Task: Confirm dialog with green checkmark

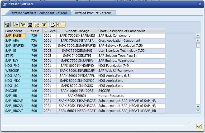Action: coord(199,127)
